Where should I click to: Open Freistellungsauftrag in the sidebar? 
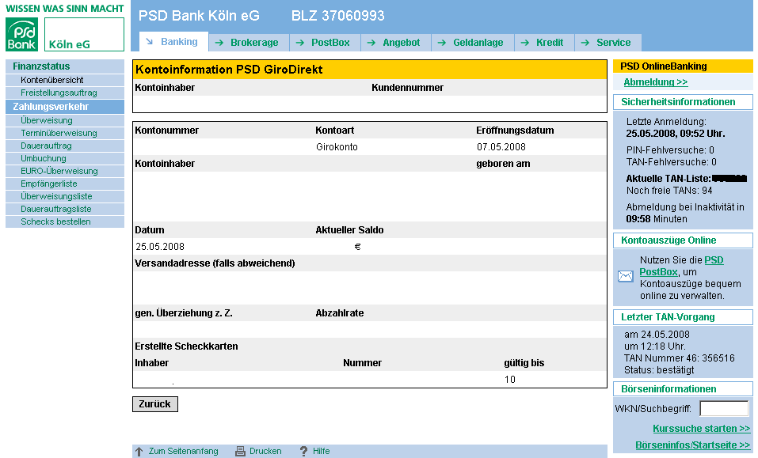click(x=65, y=93)
